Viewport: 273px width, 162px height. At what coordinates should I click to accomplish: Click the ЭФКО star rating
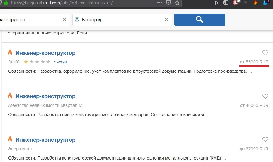[x=37, y=62]
